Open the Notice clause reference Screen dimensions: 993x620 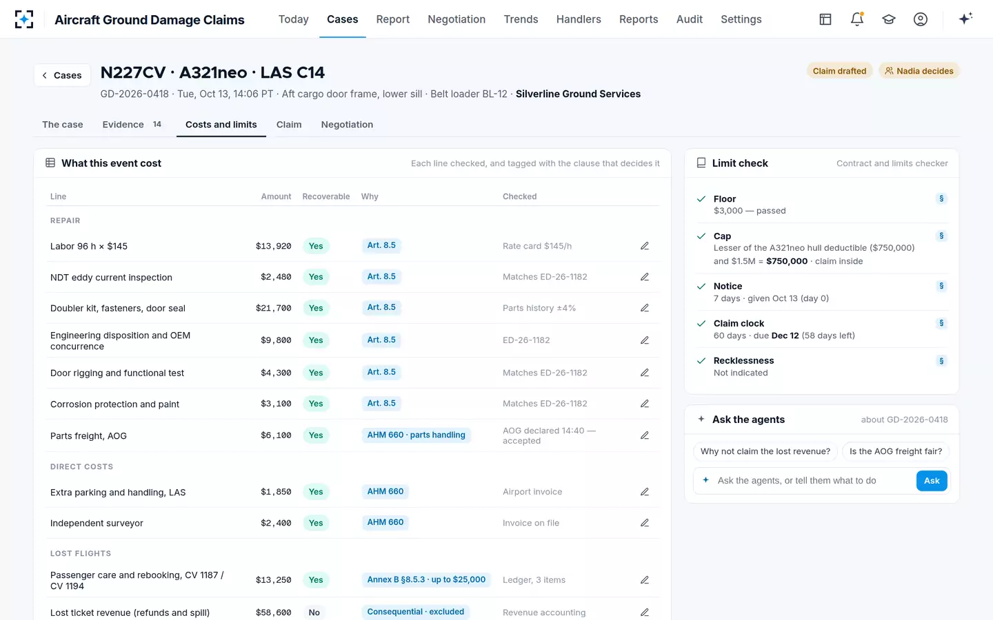pyautogui.click(x=941, y=287)
